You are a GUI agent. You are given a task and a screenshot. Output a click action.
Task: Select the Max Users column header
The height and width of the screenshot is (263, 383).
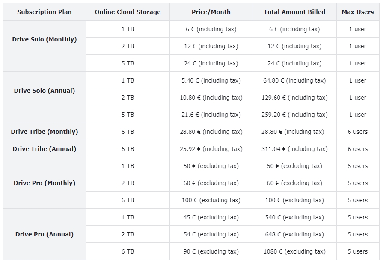click(357, 12)
